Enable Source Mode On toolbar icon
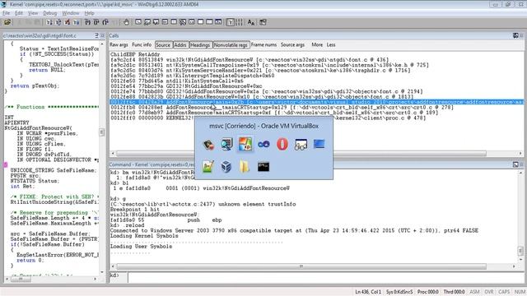 click(x=231, y=22)
